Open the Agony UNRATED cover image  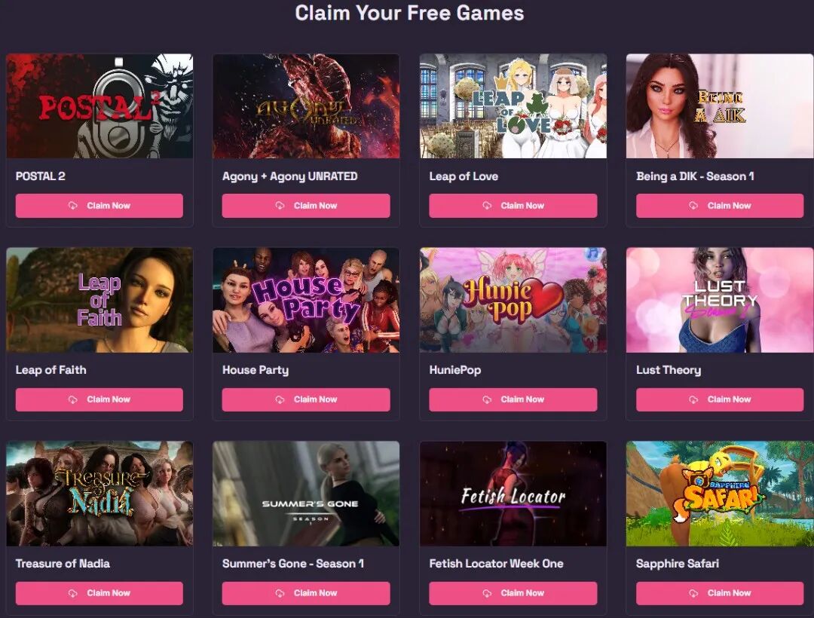[x=306, y=106]
